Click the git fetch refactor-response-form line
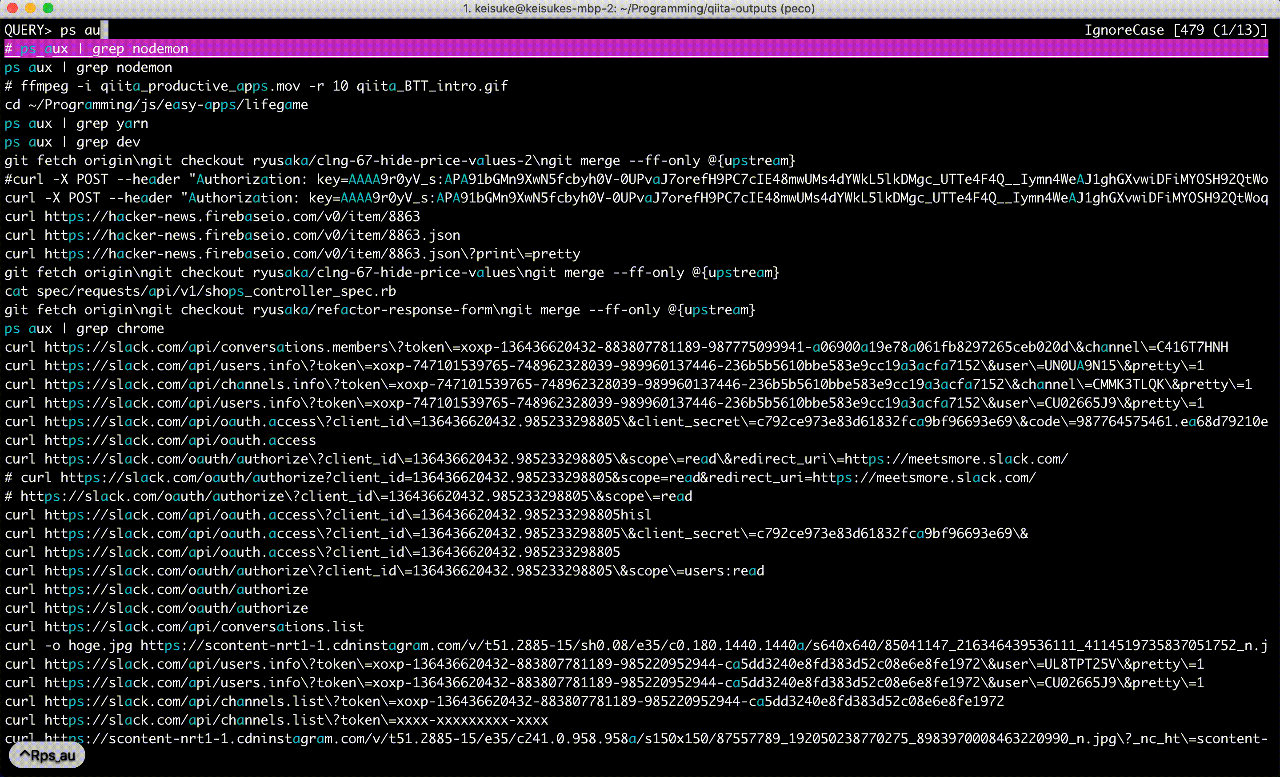The width and height of the screenshot is (1280, 777). point(380,310)
